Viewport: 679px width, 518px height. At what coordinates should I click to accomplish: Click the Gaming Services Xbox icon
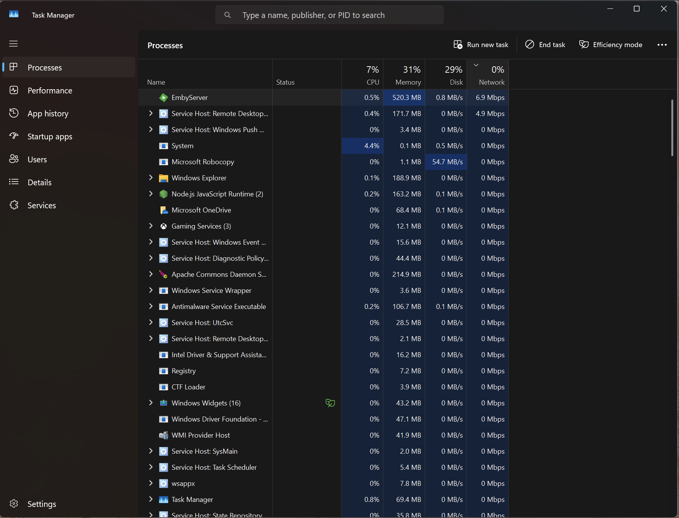[x=164, y=226]
